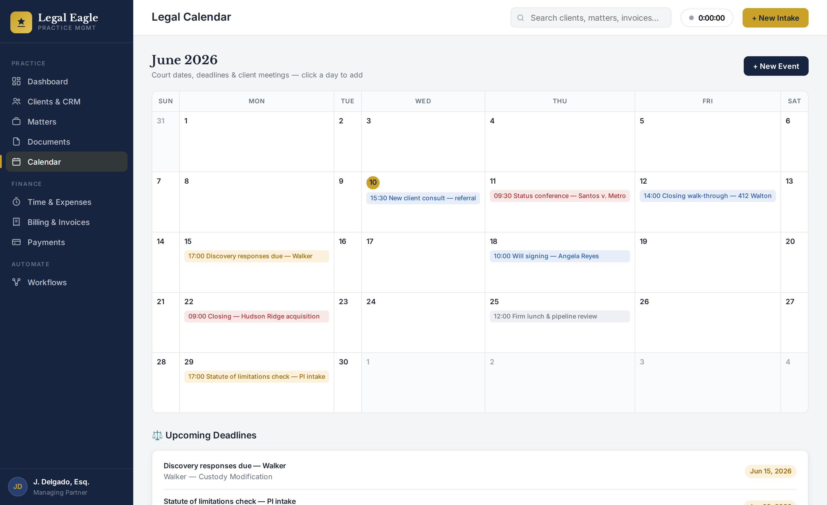Click Discovery responses due — Walker deadline row
Image resolution: width=827 pixels, height=505 pixels.
[480, 471]
